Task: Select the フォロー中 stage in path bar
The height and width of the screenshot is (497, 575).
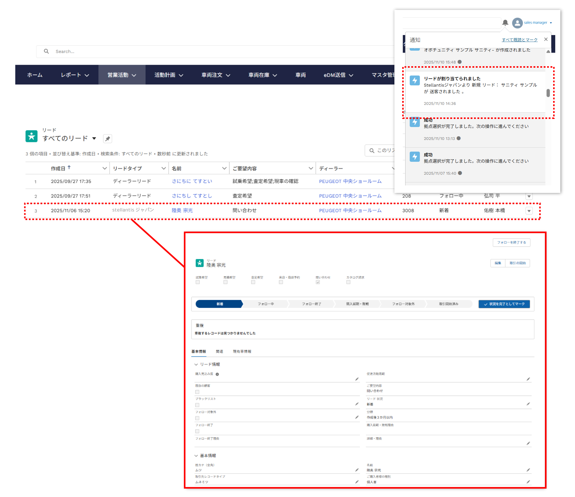Action: 266,304
